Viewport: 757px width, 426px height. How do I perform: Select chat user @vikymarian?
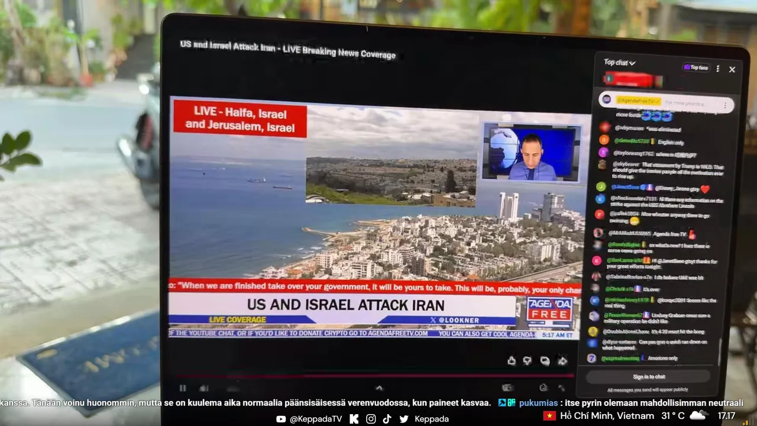click(x=629, y=128)
